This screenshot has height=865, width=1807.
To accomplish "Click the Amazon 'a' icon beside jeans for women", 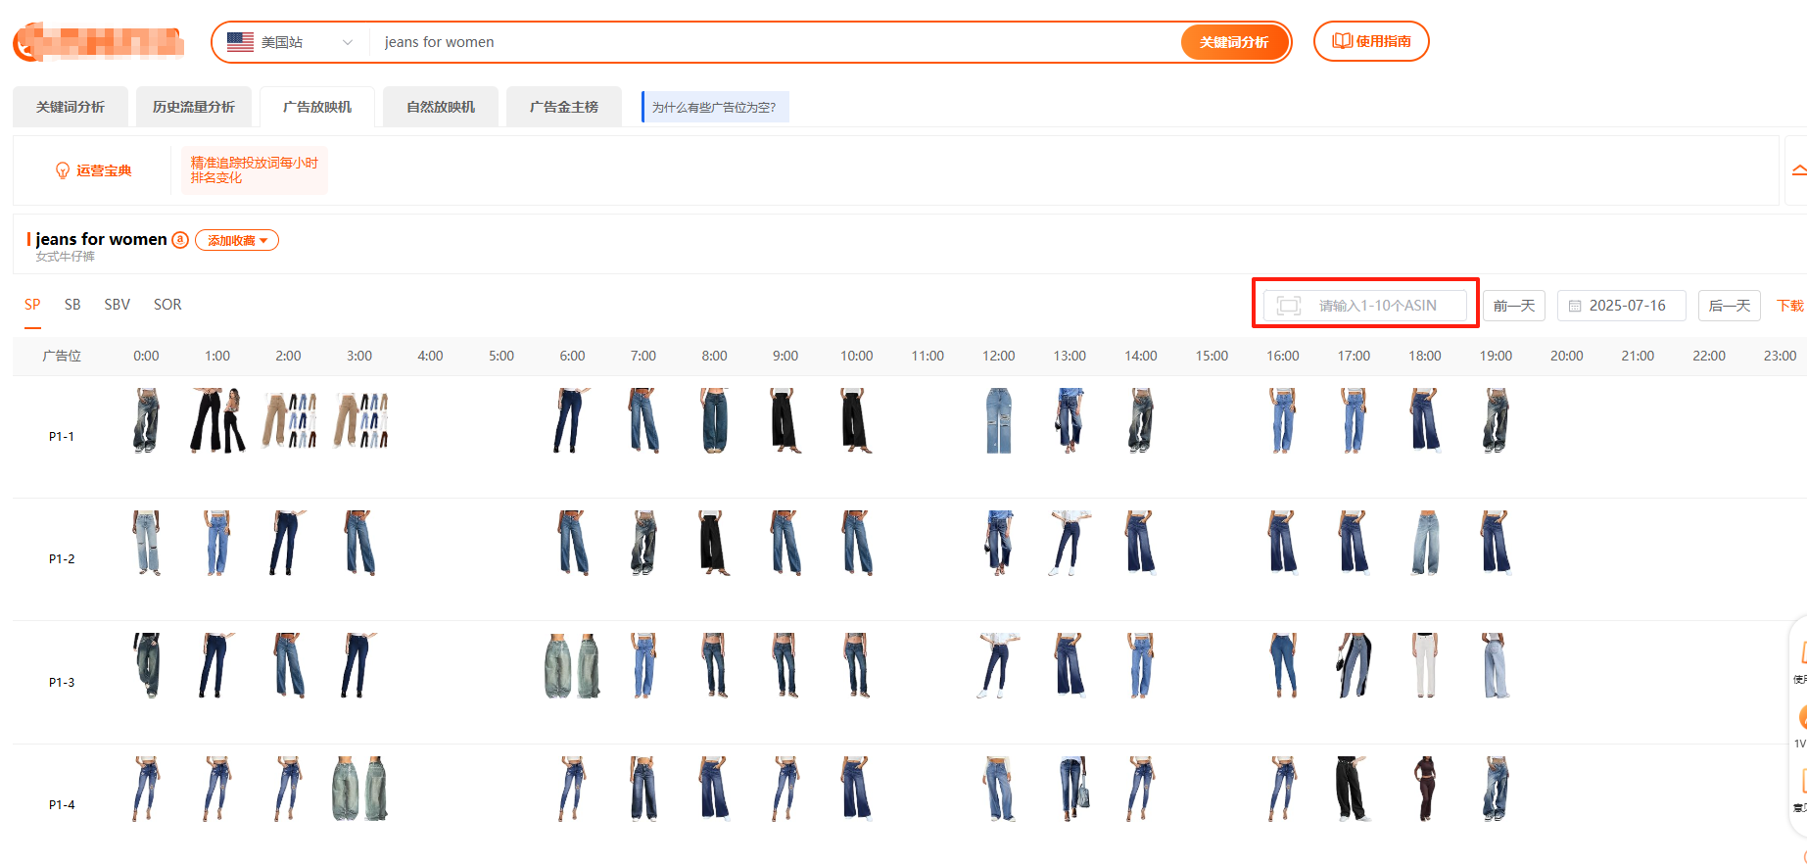I will click(180, 240).
